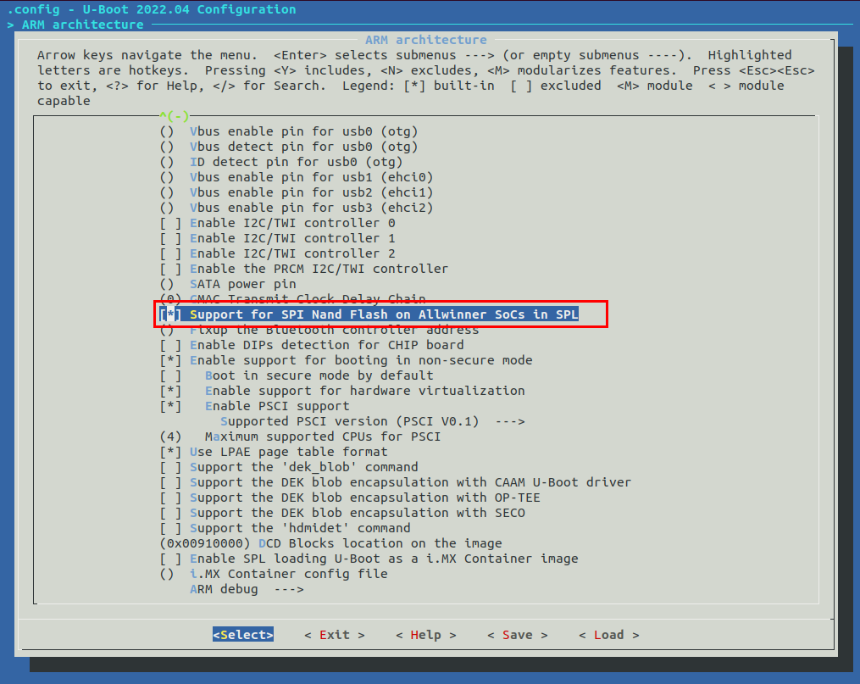Image resolution: width=860 pixels, height=684 pixels.
Task: Toggle Enable support for hardware virtualization
Action: [x=342, y=391]
